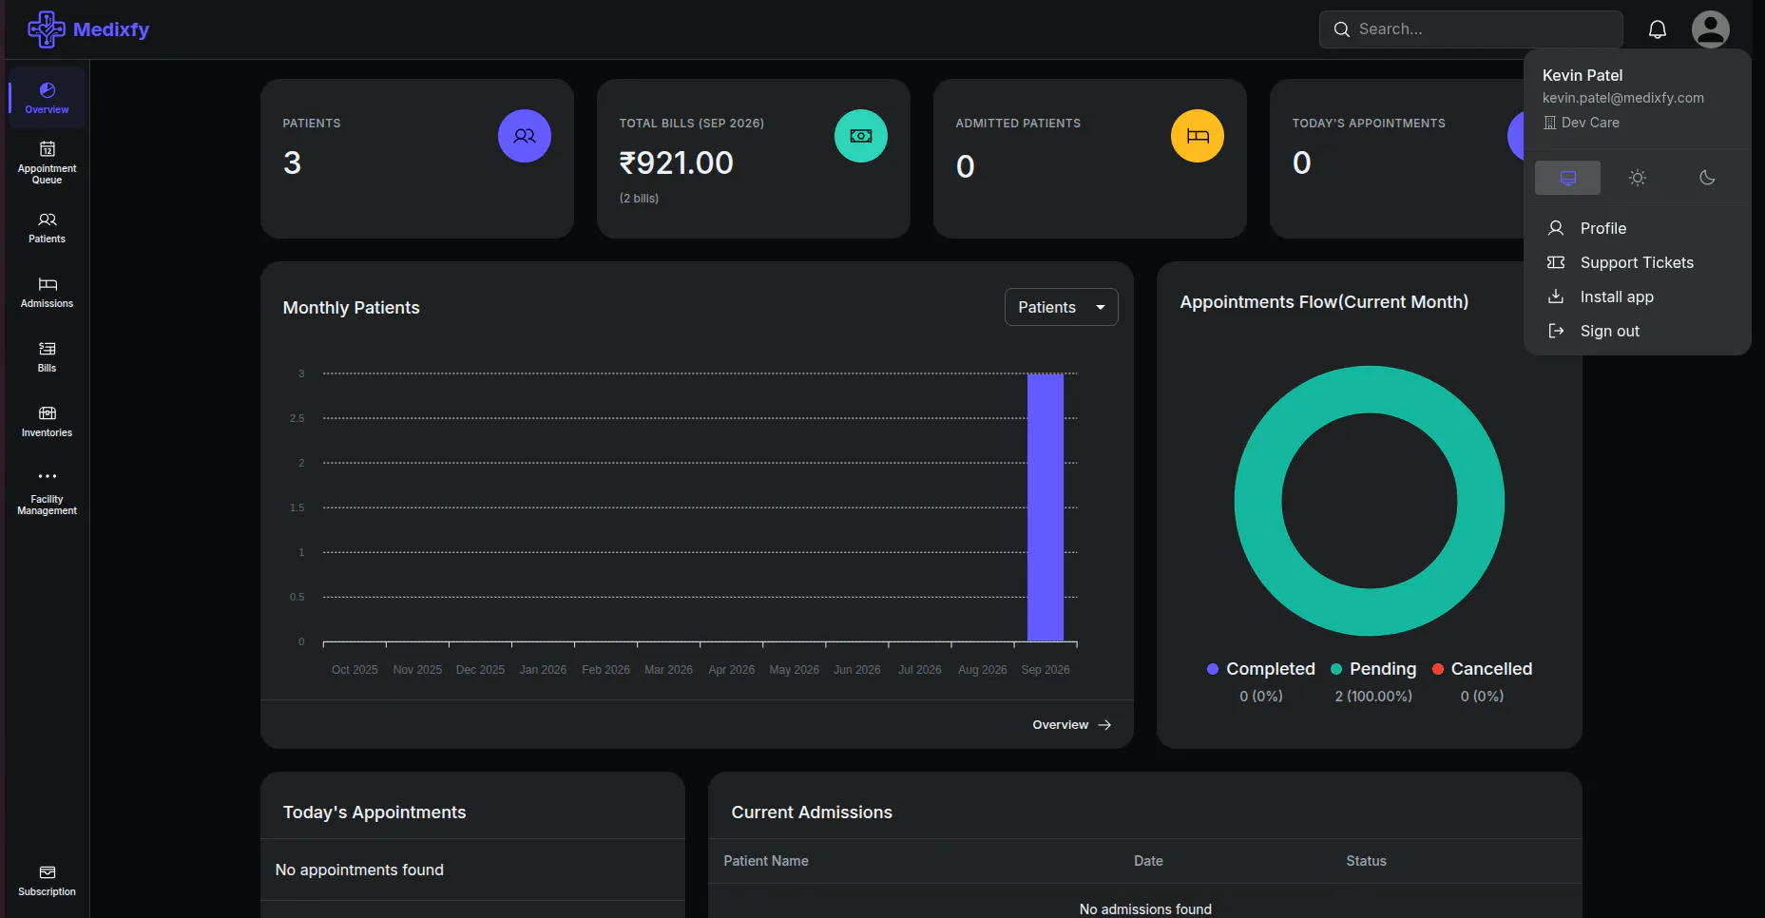
Task: Go to Patients in sidebar
Action: pyautogui.click(x=47, y=228)
